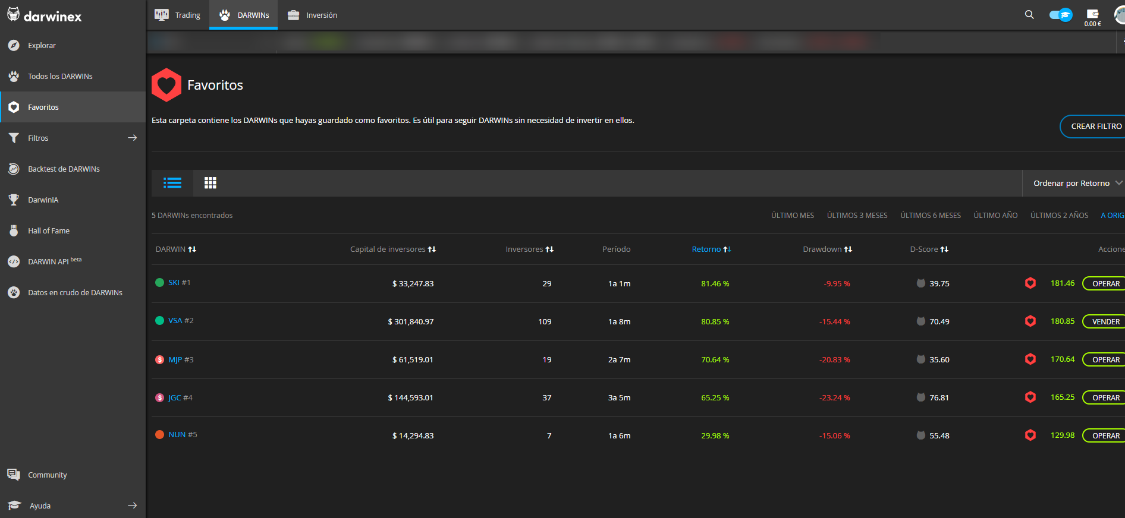Expand the Ayuda submenu arrow
The width and height of the screenshot is (1125, 518).
[133, 506]
